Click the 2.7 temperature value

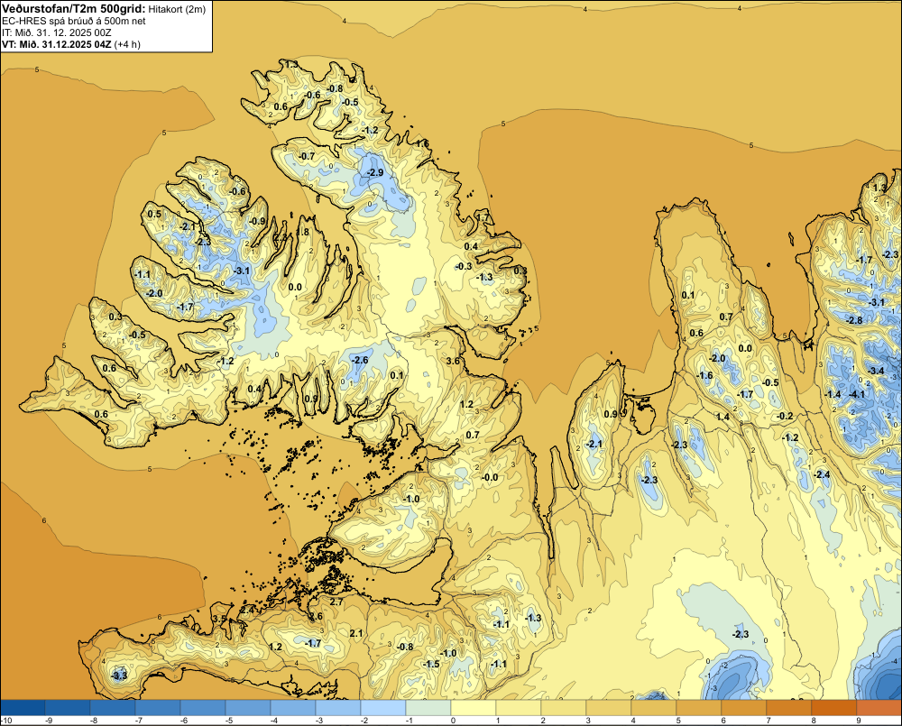point(336,602)
